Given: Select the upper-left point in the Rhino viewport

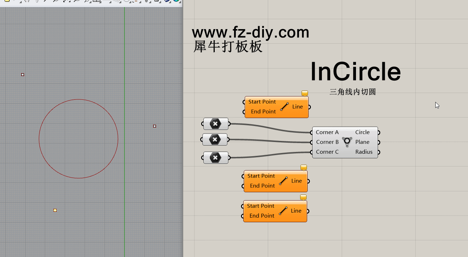Looking at the screenshot, I should (x=23, y=75).
